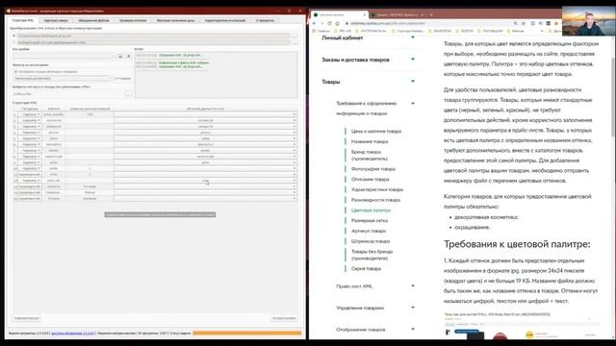Click the bottom-left button in converter window

[26, 318]
